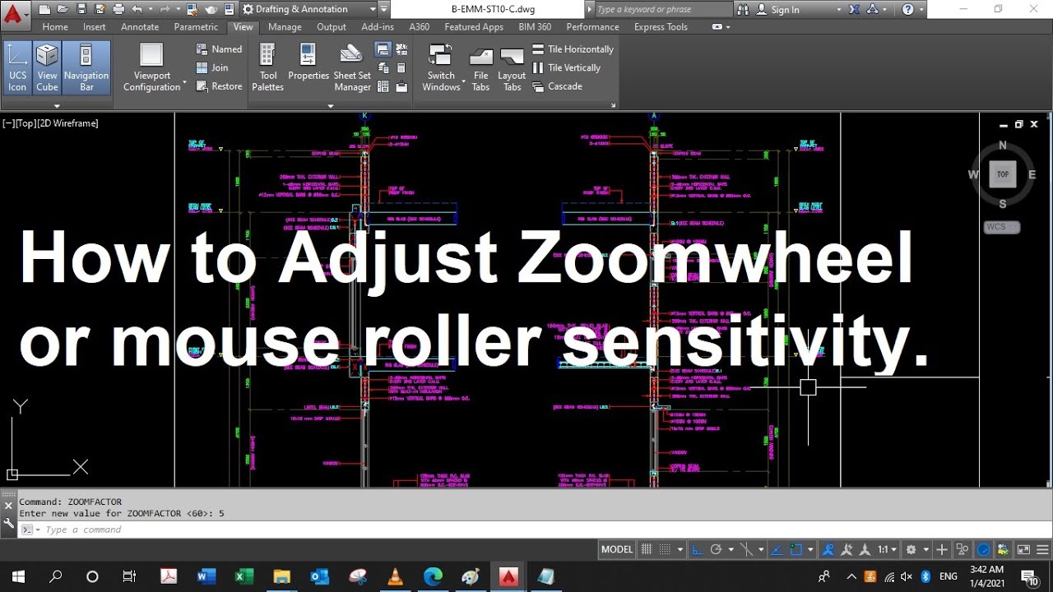1053x592 pixels.
Task: Open the Properties palette
Action: click(308, 62)
